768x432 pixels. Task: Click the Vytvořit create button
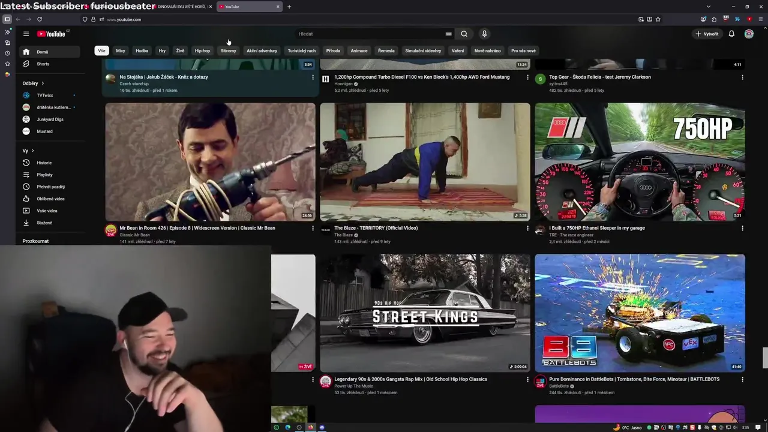pos(707,34)
